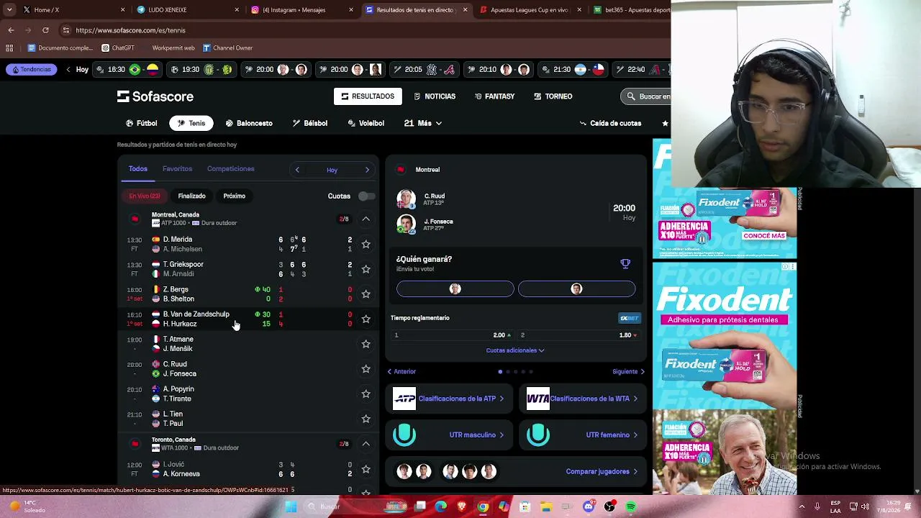
Task: Select the Tenis sport
Action: tap(191, 123)
